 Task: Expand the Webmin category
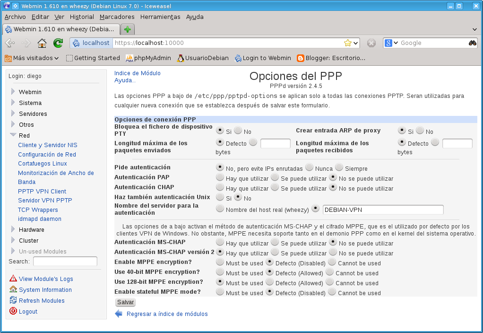13,92
